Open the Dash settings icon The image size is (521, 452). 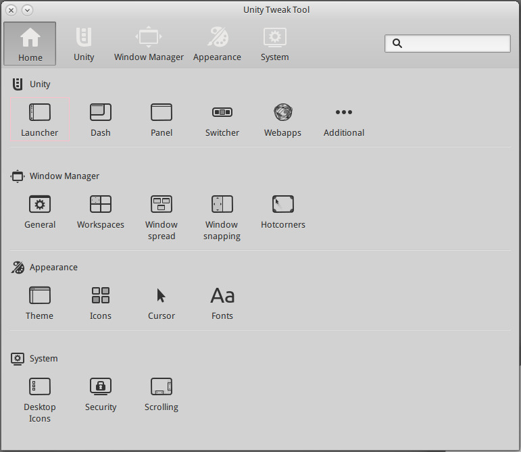pyautogui.click(x=101, y=113)
